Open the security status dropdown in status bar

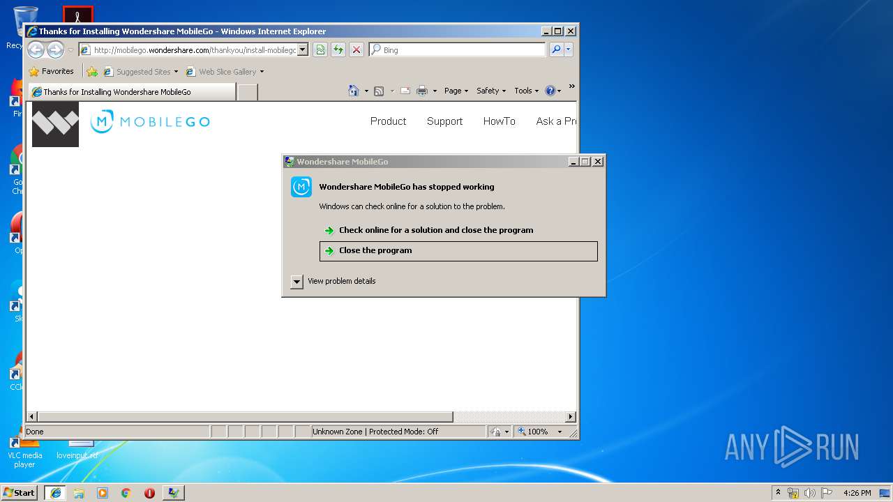[x=506, y=432]
